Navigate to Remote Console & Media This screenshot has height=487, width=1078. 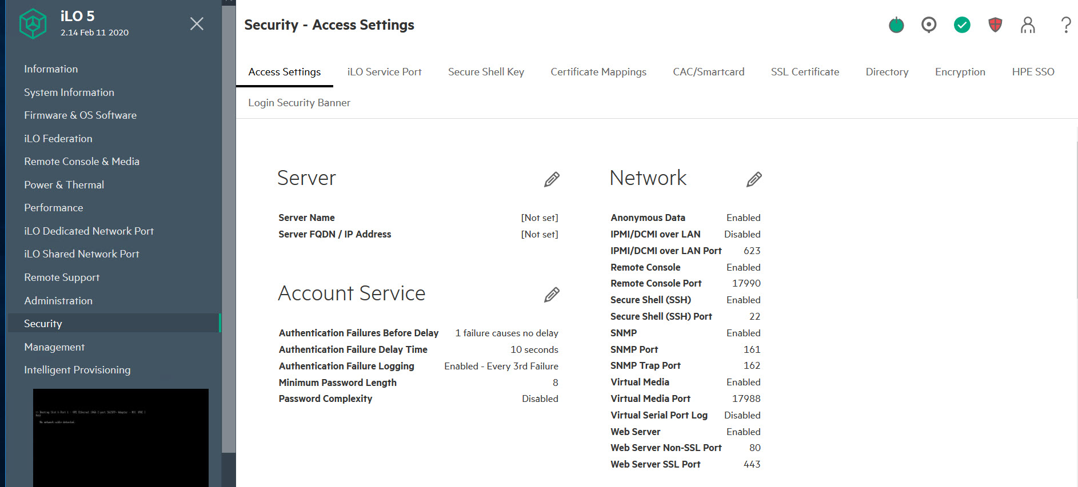82,162
